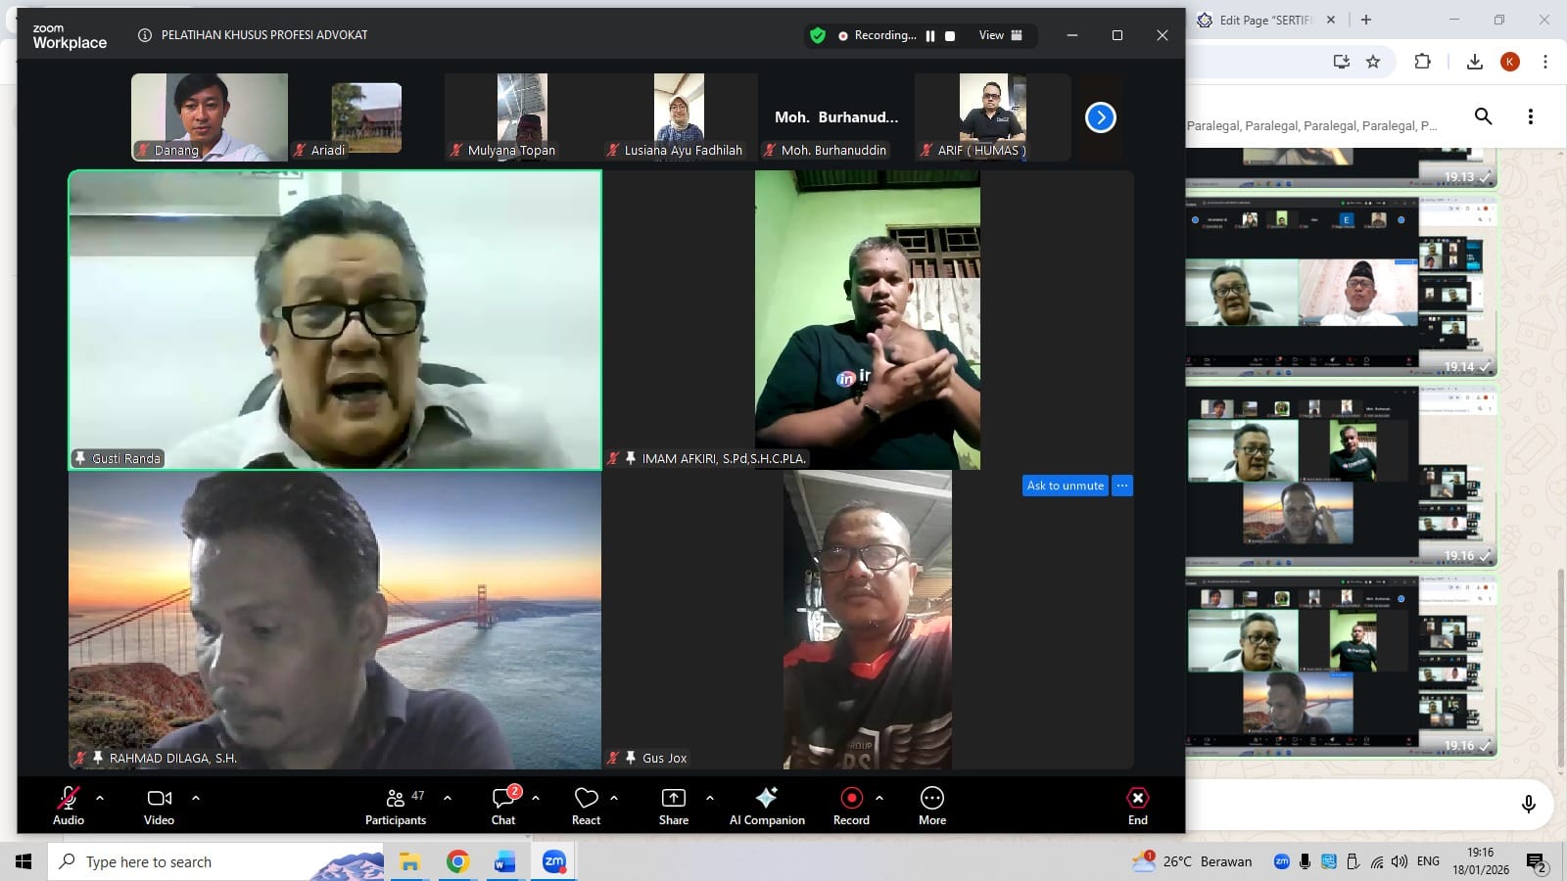Open the Participants list
The width and height of the screenshot is (1567, 881).
tap(396, 805)
